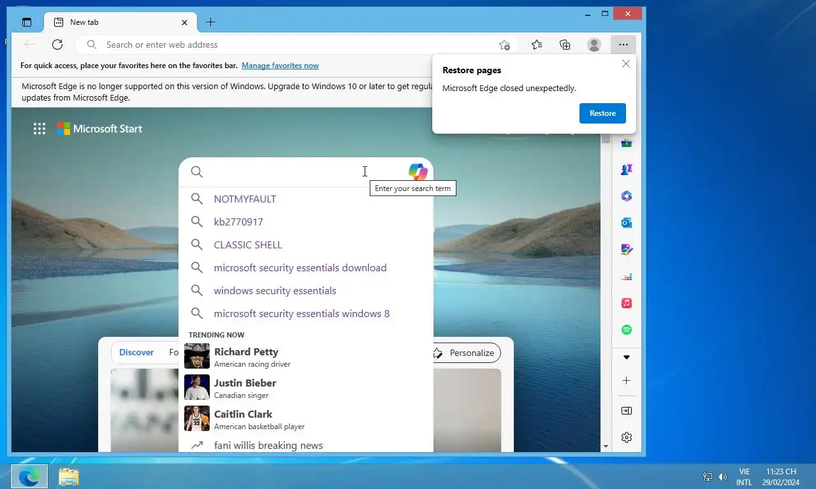Open the user profile avatar
Screen dimensions: 816x489
(x=594, y=45)
